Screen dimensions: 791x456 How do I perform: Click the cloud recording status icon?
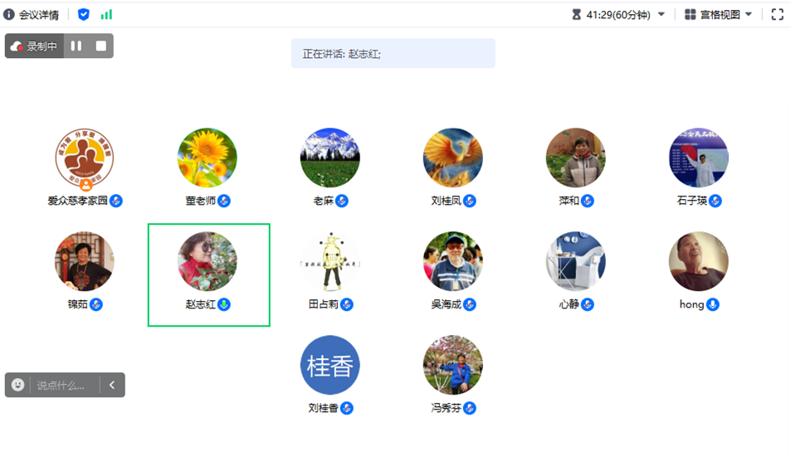tap(17, 46)
